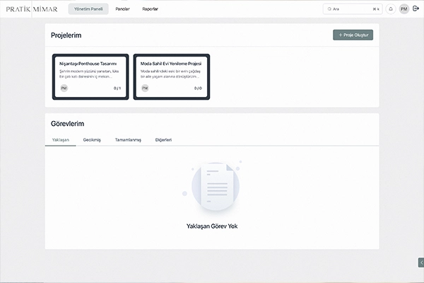Click the ⌘K shortcut hint in search
Viewport: 424px width, 283px height.
(x=376, y=9)
